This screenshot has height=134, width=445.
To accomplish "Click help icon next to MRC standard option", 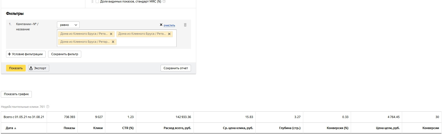I will pyautogui.click(x=164, y=1).
